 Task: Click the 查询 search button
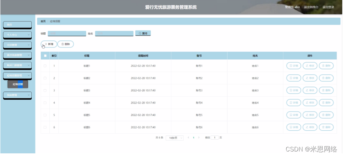point(143,33)
